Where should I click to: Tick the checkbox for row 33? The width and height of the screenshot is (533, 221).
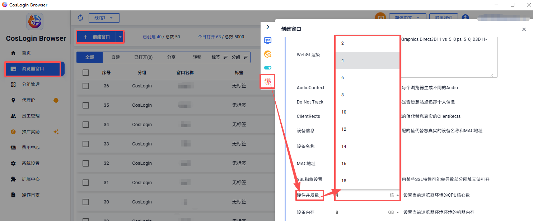click(x=86, y=144)
